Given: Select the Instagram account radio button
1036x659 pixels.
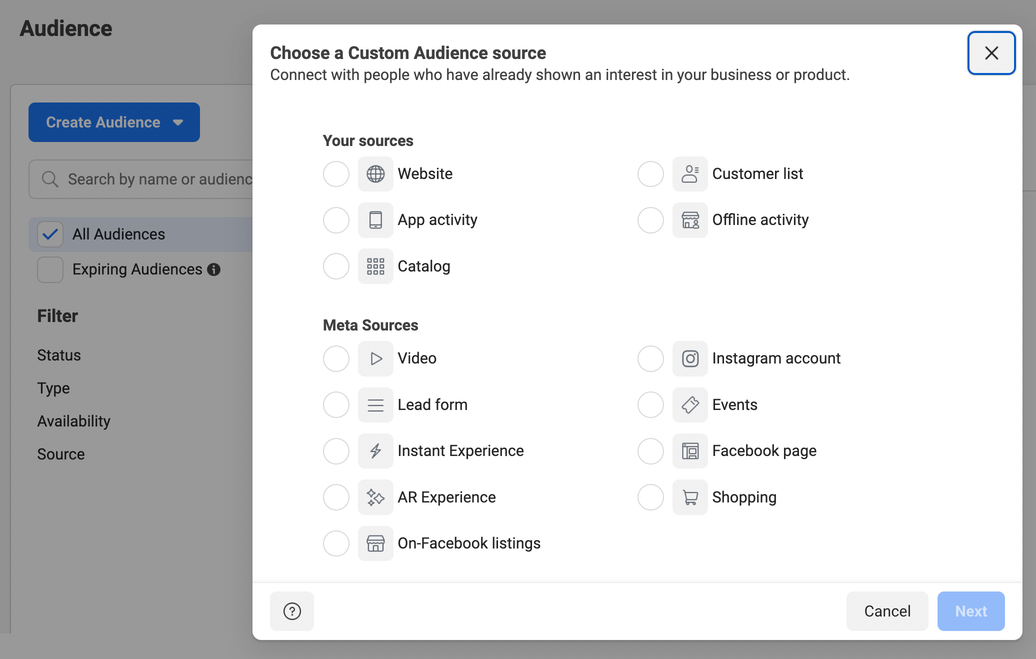Looking at the screenshot, I should coord(649,358).
